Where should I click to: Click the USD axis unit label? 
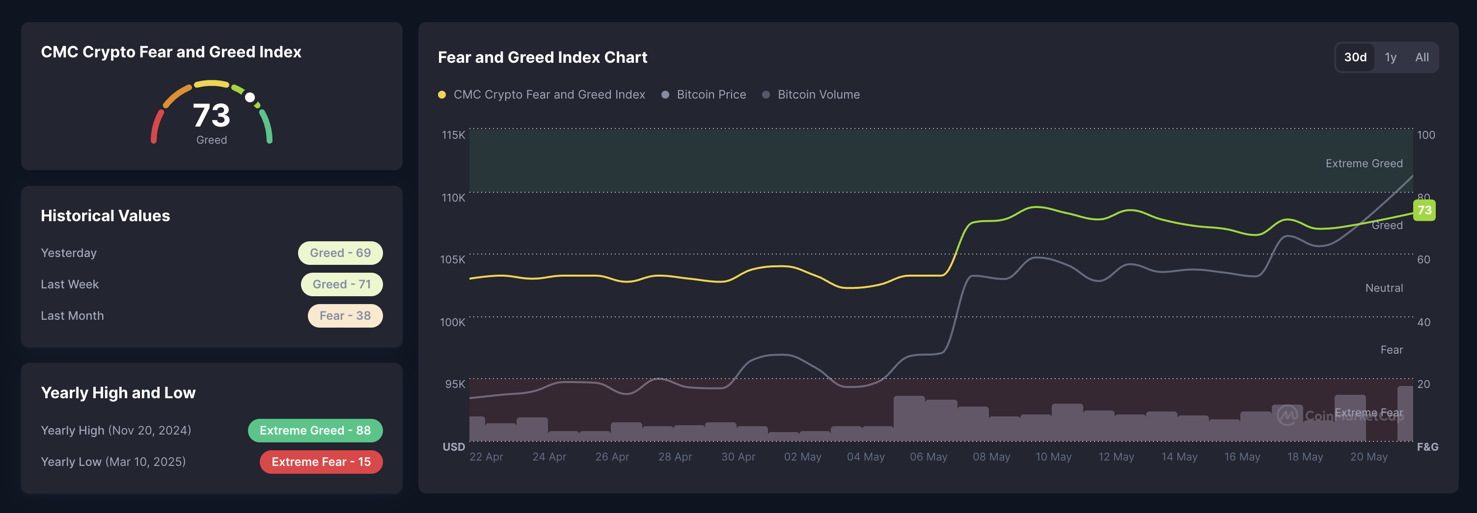454,447
